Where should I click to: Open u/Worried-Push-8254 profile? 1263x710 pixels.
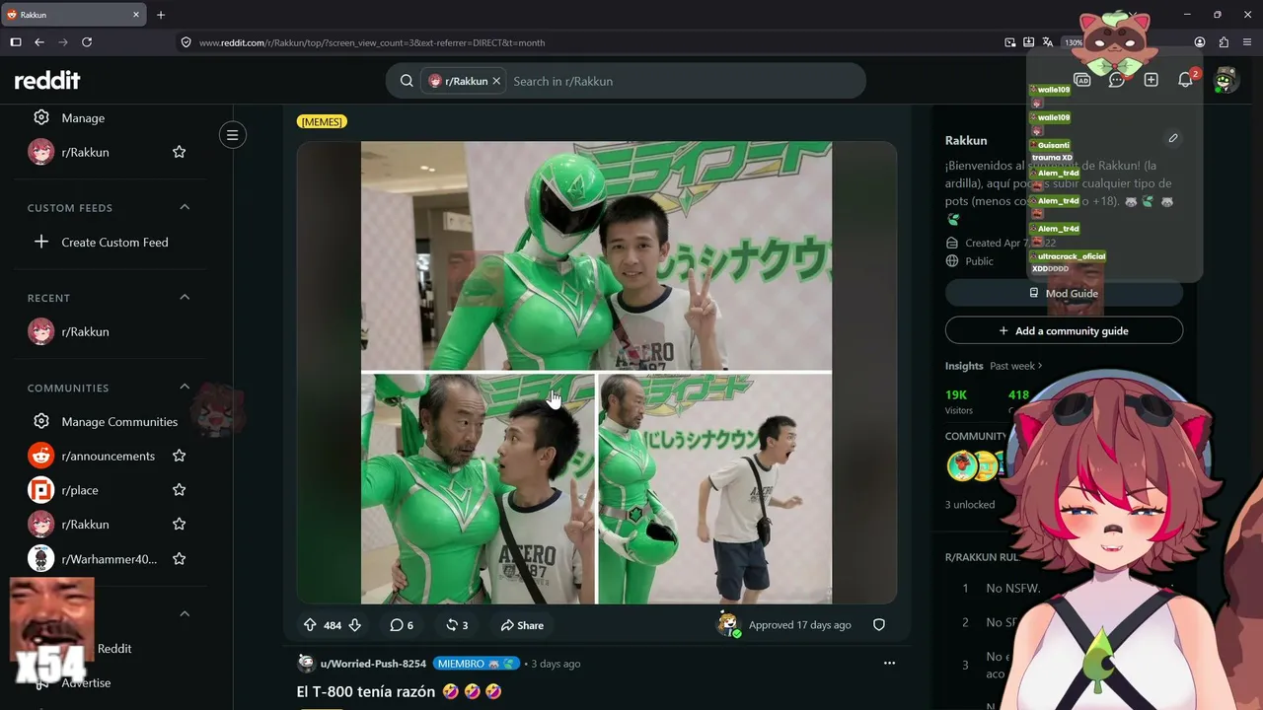373,664
